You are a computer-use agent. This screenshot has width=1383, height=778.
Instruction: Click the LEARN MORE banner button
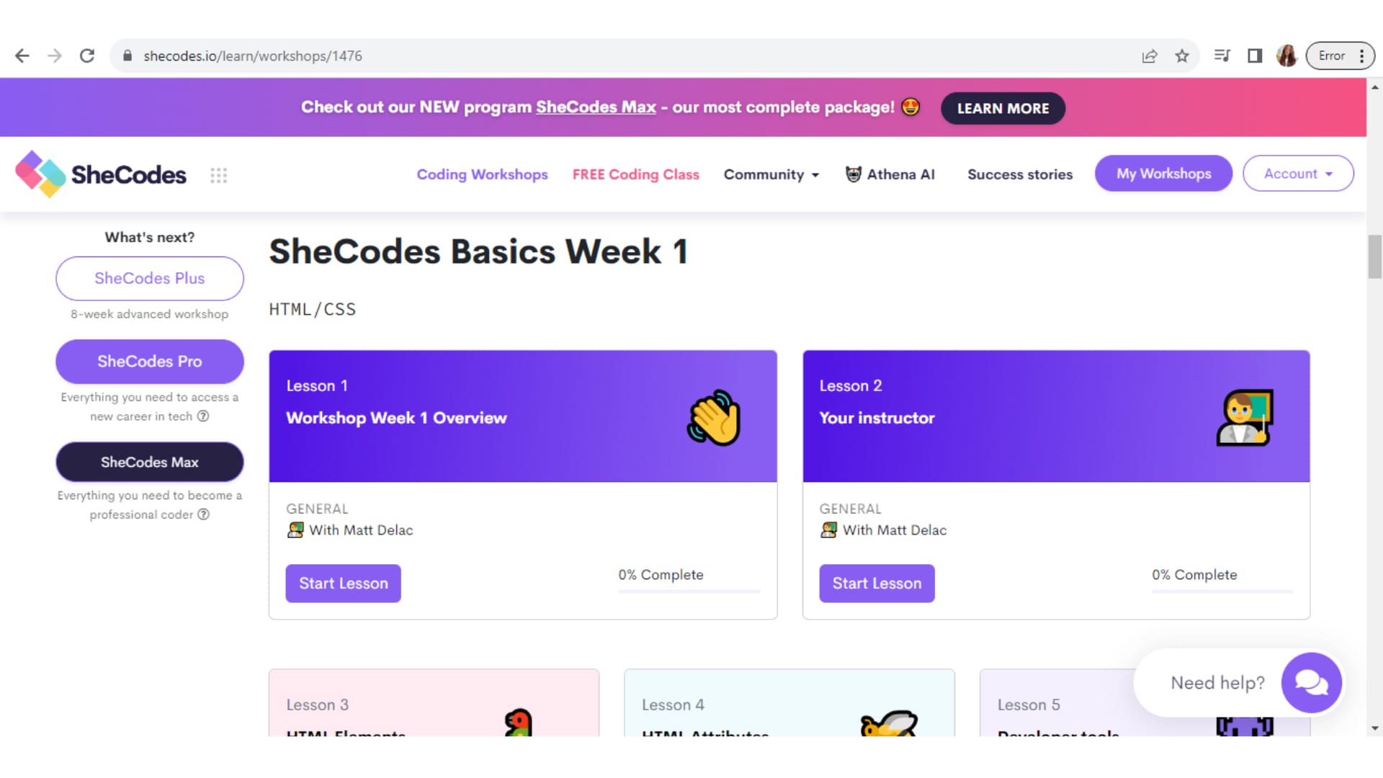click(x=1003, y=108)
